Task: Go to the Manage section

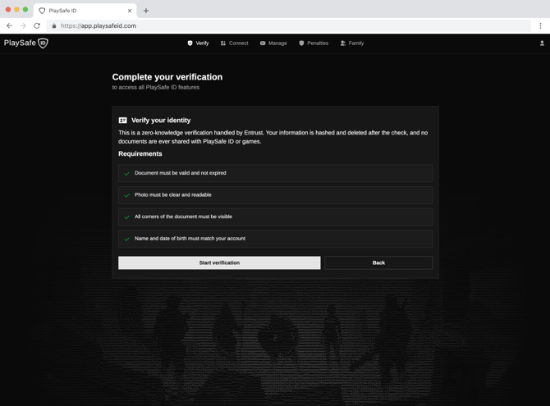Action: [273, 43]
